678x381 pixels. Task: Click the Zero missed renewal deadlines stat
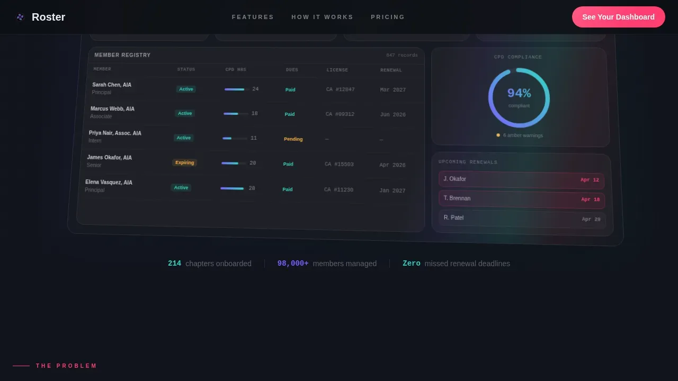[x=456, y=264]
